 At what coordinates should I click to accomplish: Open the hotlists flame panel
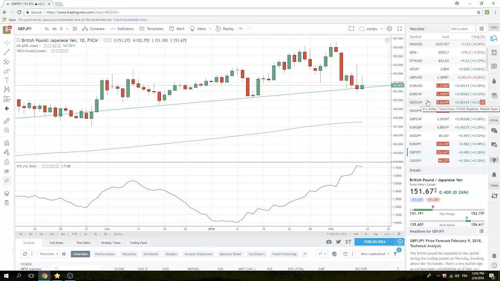pyautogui.click(x=494, y=81)
